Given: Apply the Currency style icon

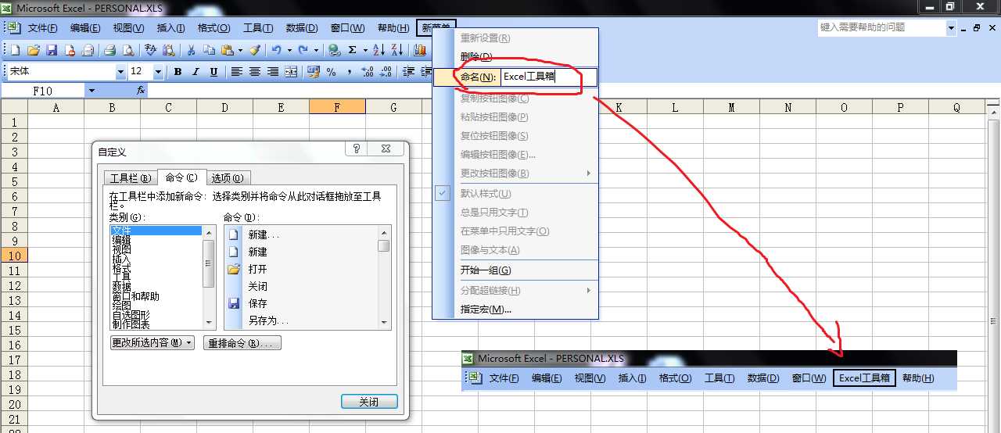Looking at the screenshot, I should pos(313,72).
